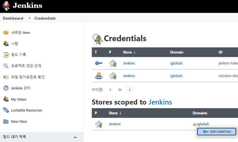Click the Domains column header
This screenshot has width=238, height=142.
(x=200, y=113)
